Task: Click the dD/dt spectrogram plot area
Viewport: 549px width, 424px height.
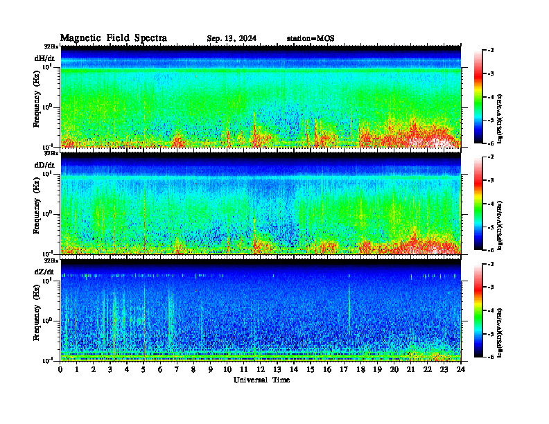Action: 261,204
